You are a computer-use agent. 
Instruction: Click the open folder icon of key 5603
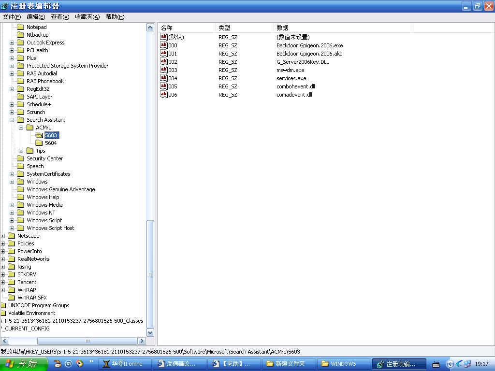39,135
